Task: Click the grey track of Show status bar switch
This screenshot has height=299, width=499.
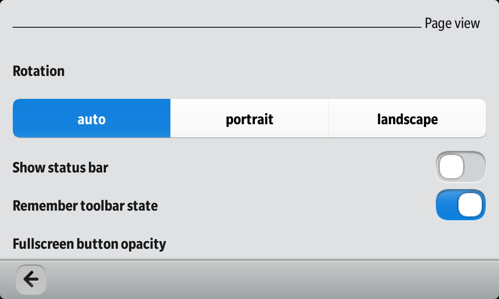Action: coord(475,167)
